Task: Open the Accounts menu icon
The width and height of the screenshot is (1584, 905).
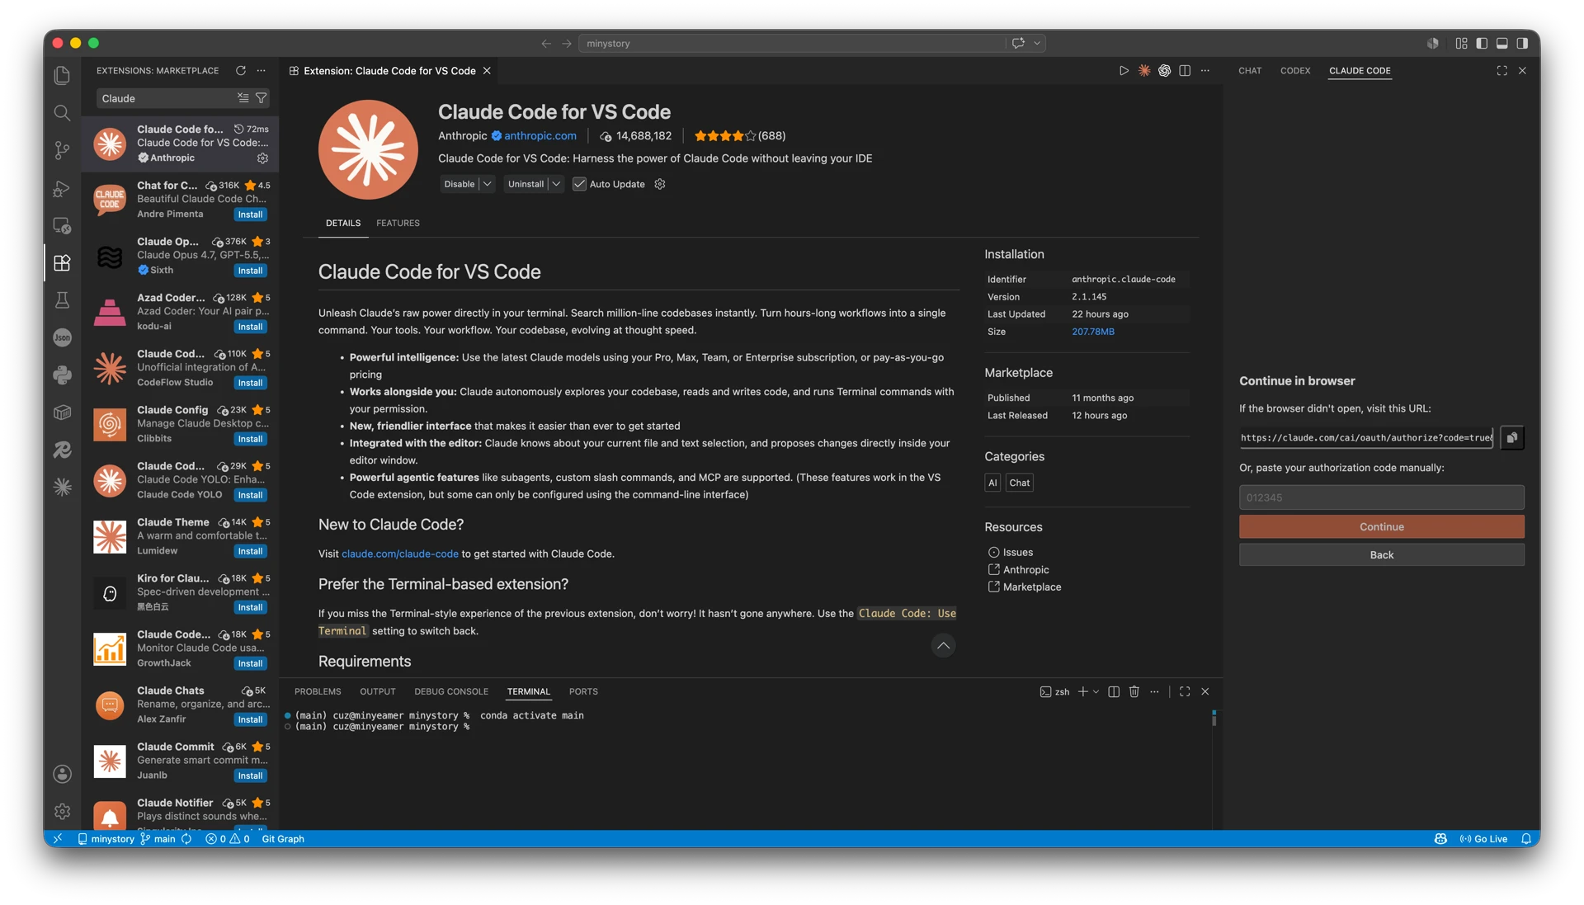Action: [62, 773]
